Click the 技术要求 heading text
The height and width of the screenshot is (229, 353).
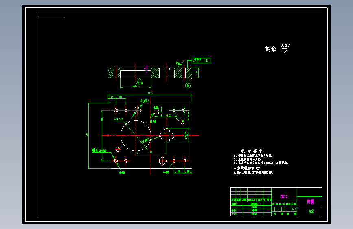coord(252,151)
